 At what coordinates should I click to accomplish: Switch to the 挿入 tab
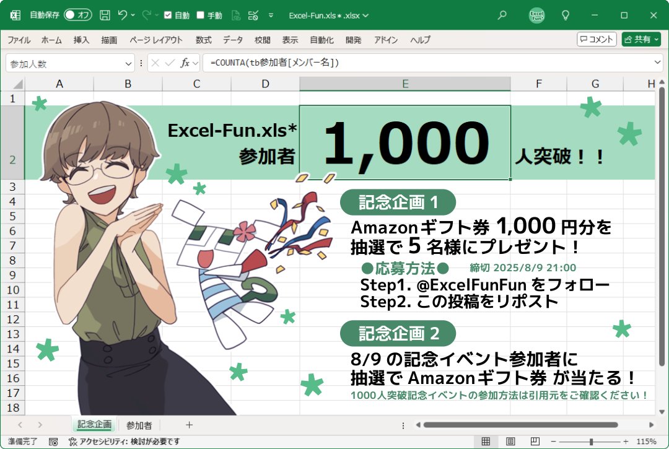tap(81, 40)
